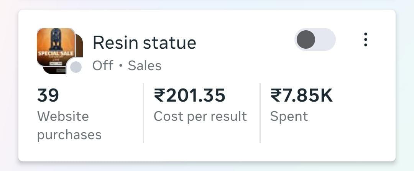Image resolution: width=414 pixels, height=171 pixels.
Task: Click the "Cost per result" label
Action: coord(200,116)
